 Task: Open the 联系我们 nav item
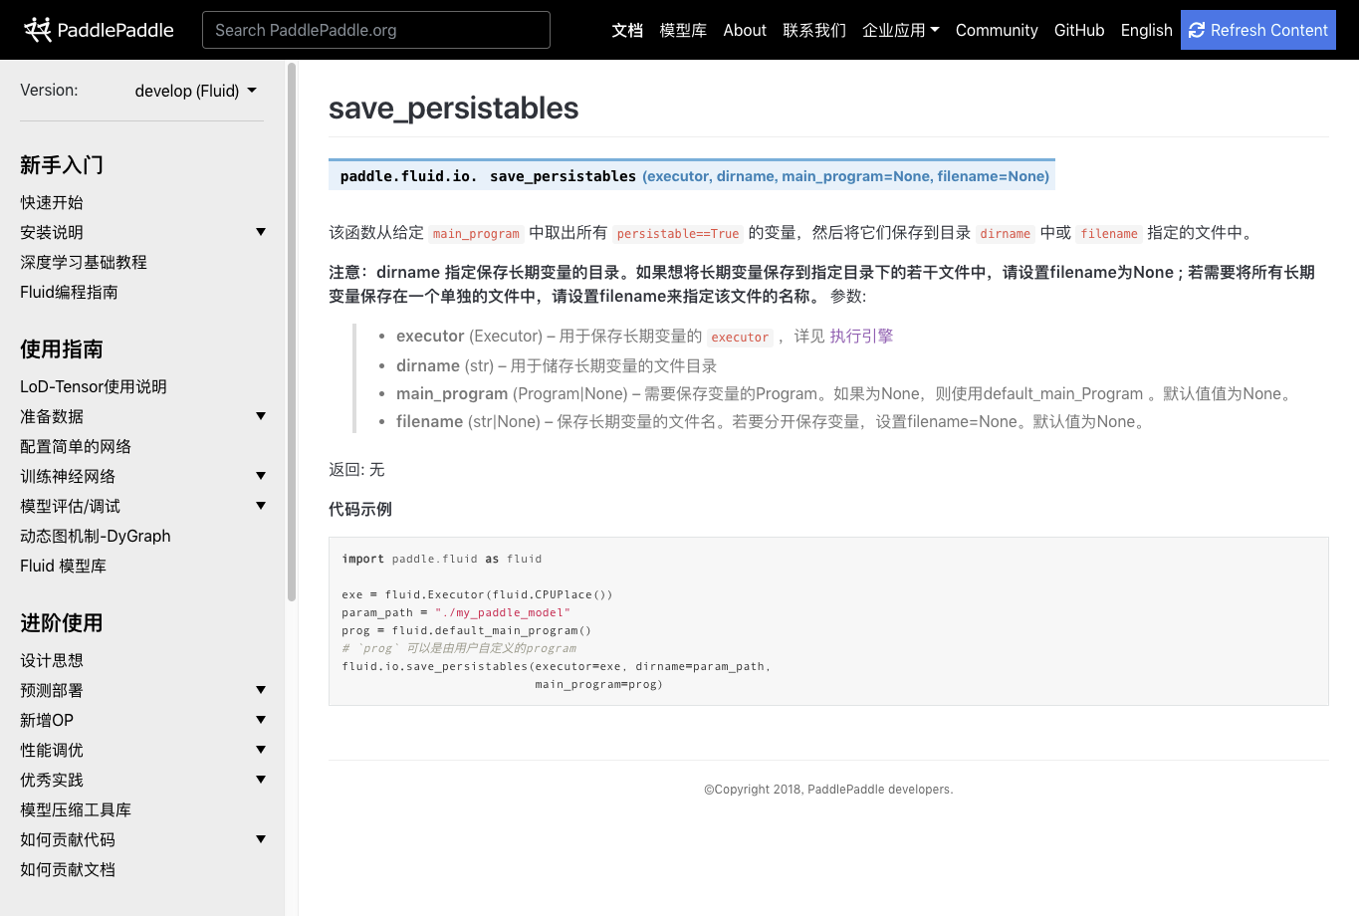(x=814, y=30)
